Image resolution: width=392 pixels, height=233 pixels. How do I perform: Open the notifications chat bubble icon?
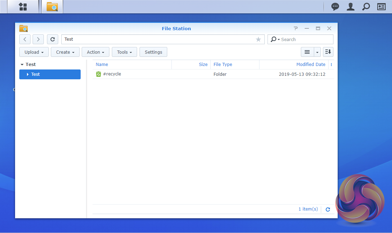coord(335,7)
